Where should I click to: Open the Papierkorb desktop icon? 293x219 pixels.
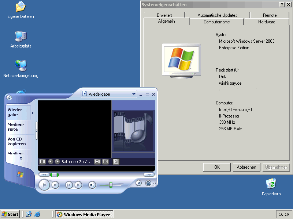[x=271, y=187]
